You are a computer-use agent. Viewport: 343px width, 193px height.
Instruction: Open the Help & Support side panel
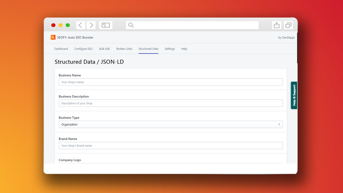tap(294, 95)
